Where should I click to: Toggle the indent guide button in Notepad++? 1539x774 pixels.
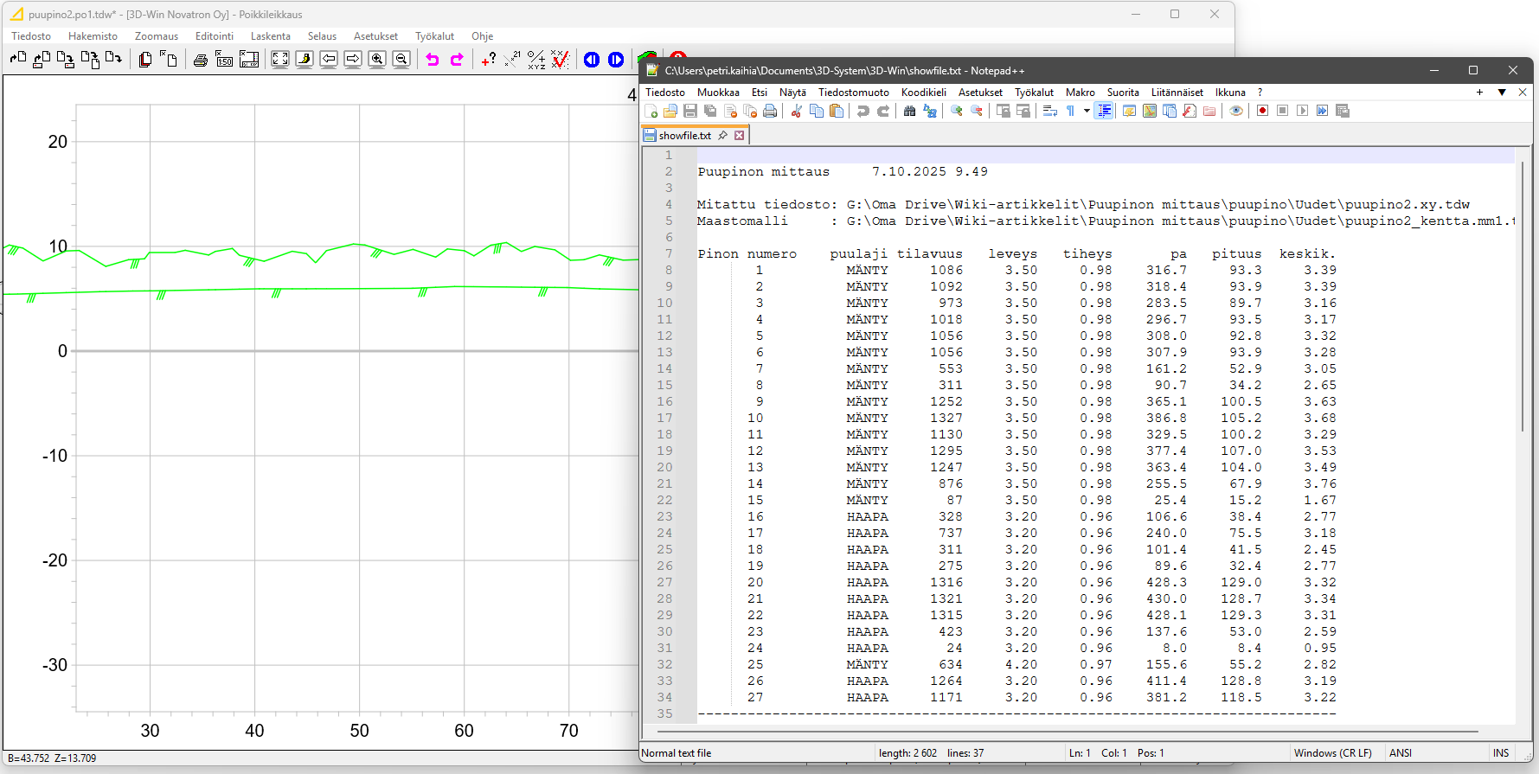tap(1104, 111)
